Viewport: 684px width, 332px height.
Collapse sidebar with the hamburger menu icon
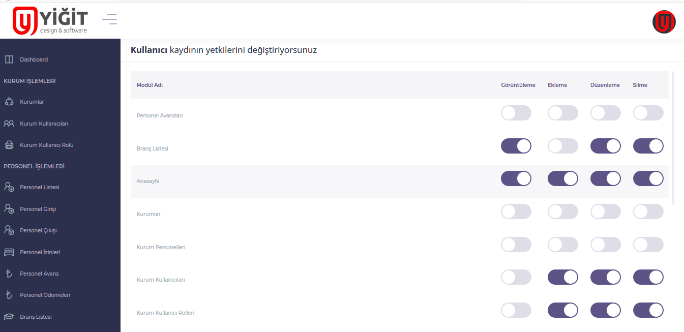(x=109, y=20)
